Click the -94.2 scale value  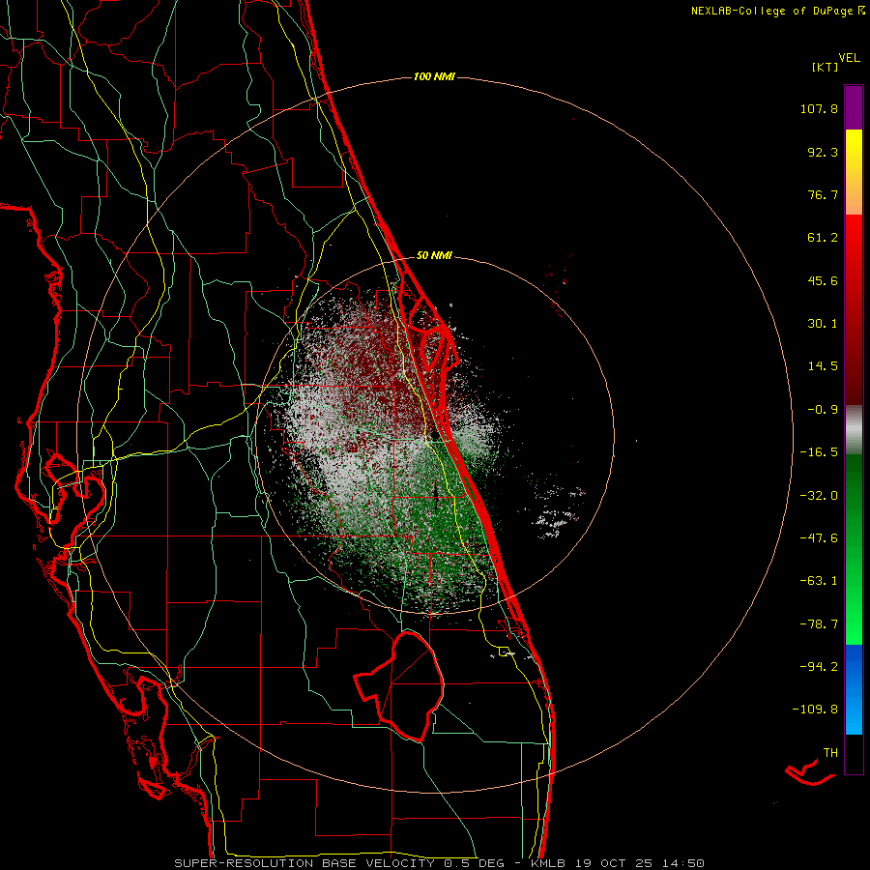819,666
